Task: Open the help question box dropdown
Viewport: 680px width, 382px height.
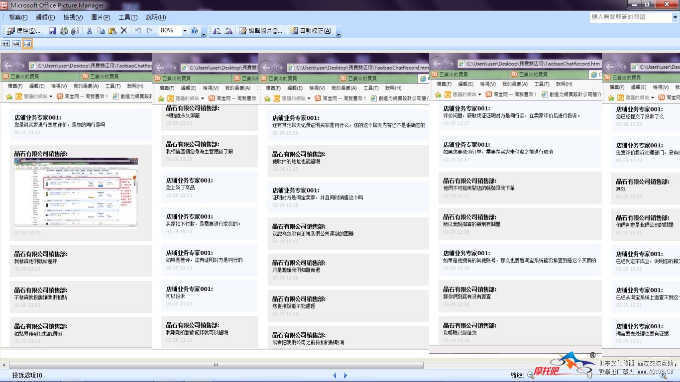Action: point(676,17)
